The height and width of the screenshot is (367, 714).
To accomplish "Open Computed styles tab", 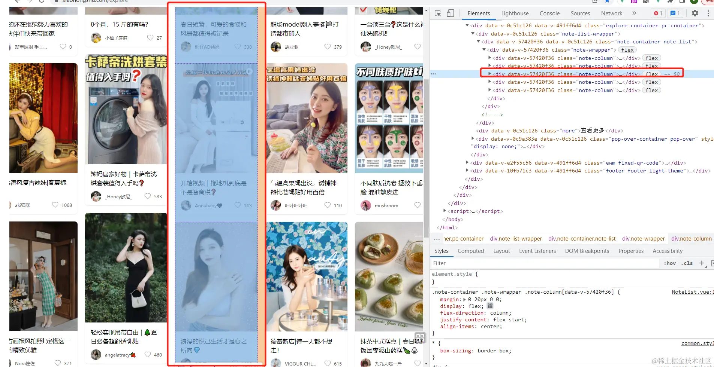I will 471,251.
